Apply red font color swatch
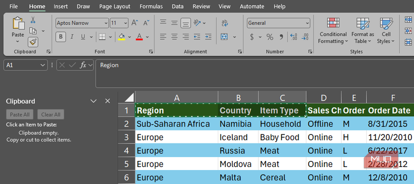 point(139,37)
